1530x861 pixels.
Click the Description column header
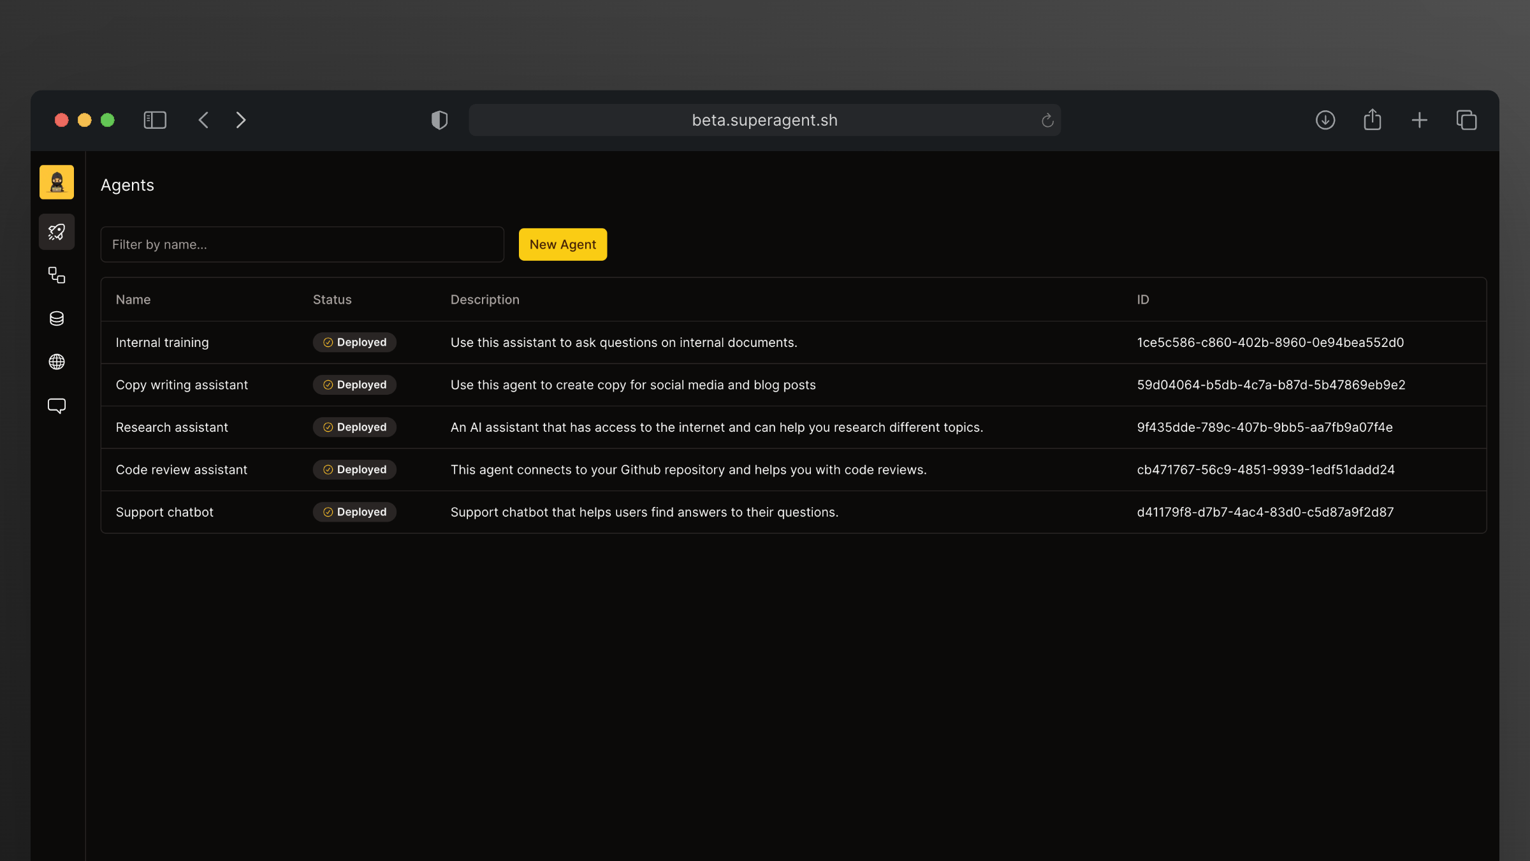(484, 300)
